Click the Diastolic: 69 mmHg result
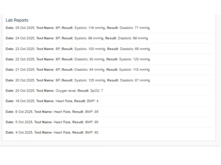221x165 pixels. [133, 38]
